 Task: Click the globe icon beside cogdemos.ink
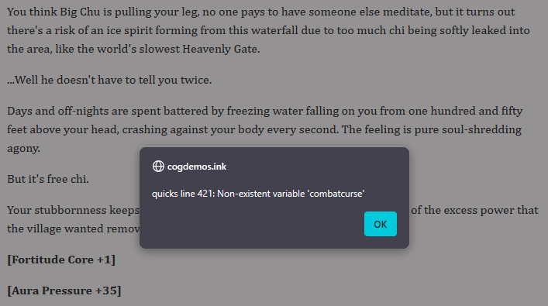158,167
